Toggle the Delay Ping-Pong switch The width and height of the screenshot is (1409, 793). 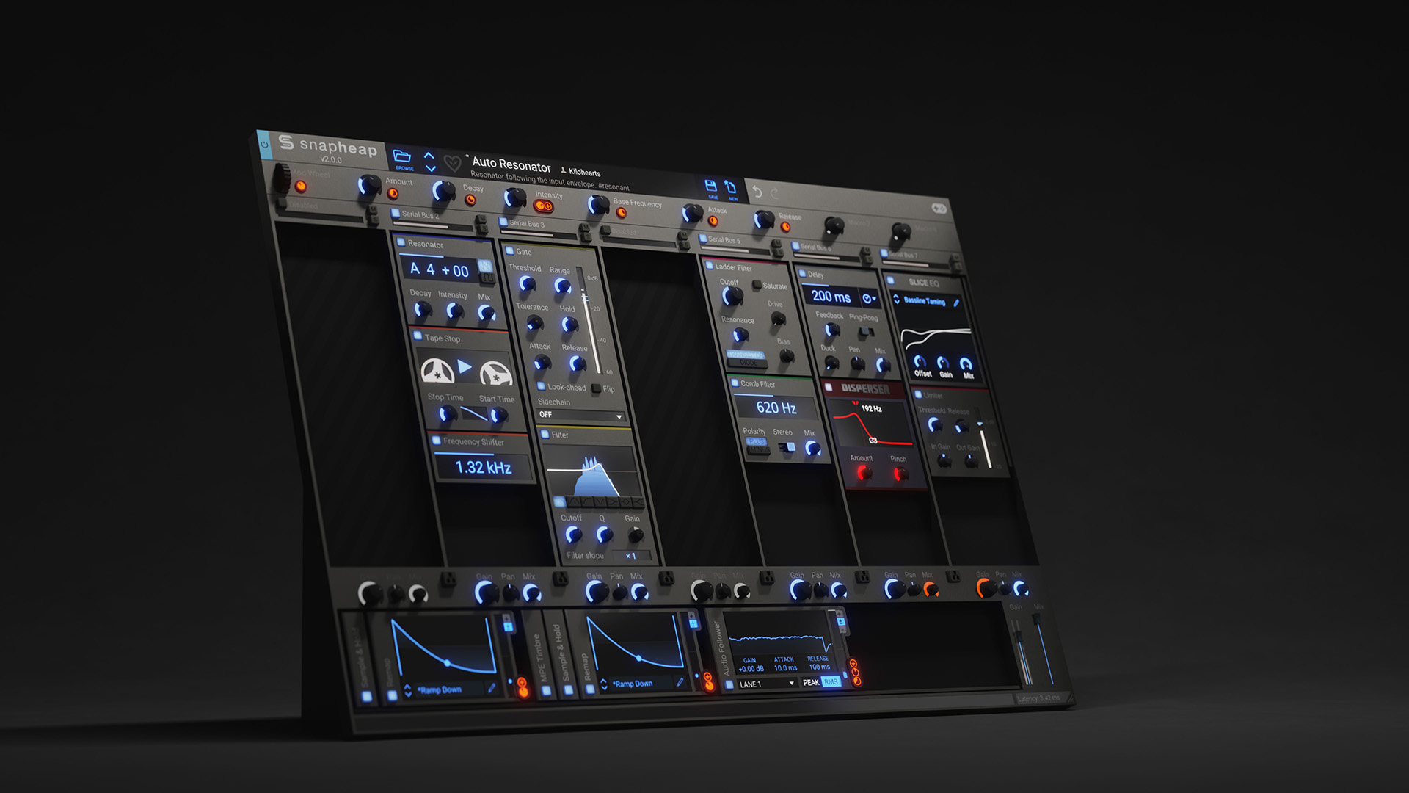pos(867,332)
